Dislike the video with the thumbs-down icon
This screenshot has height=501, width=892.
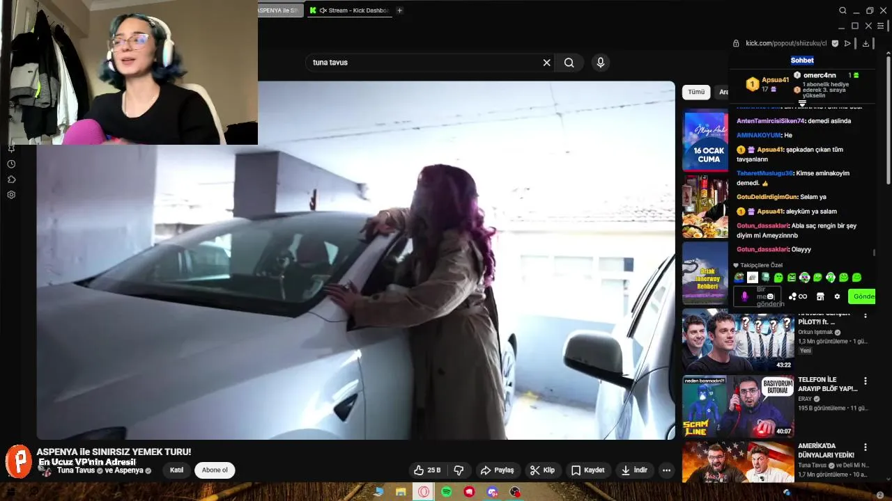(x=459, y=470)
